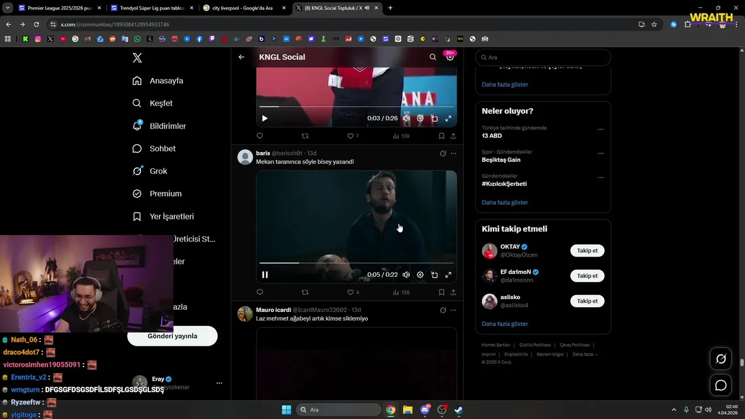Ask Grok about baris post
This screenshot has width=745, height=419.
coord(443,154)
